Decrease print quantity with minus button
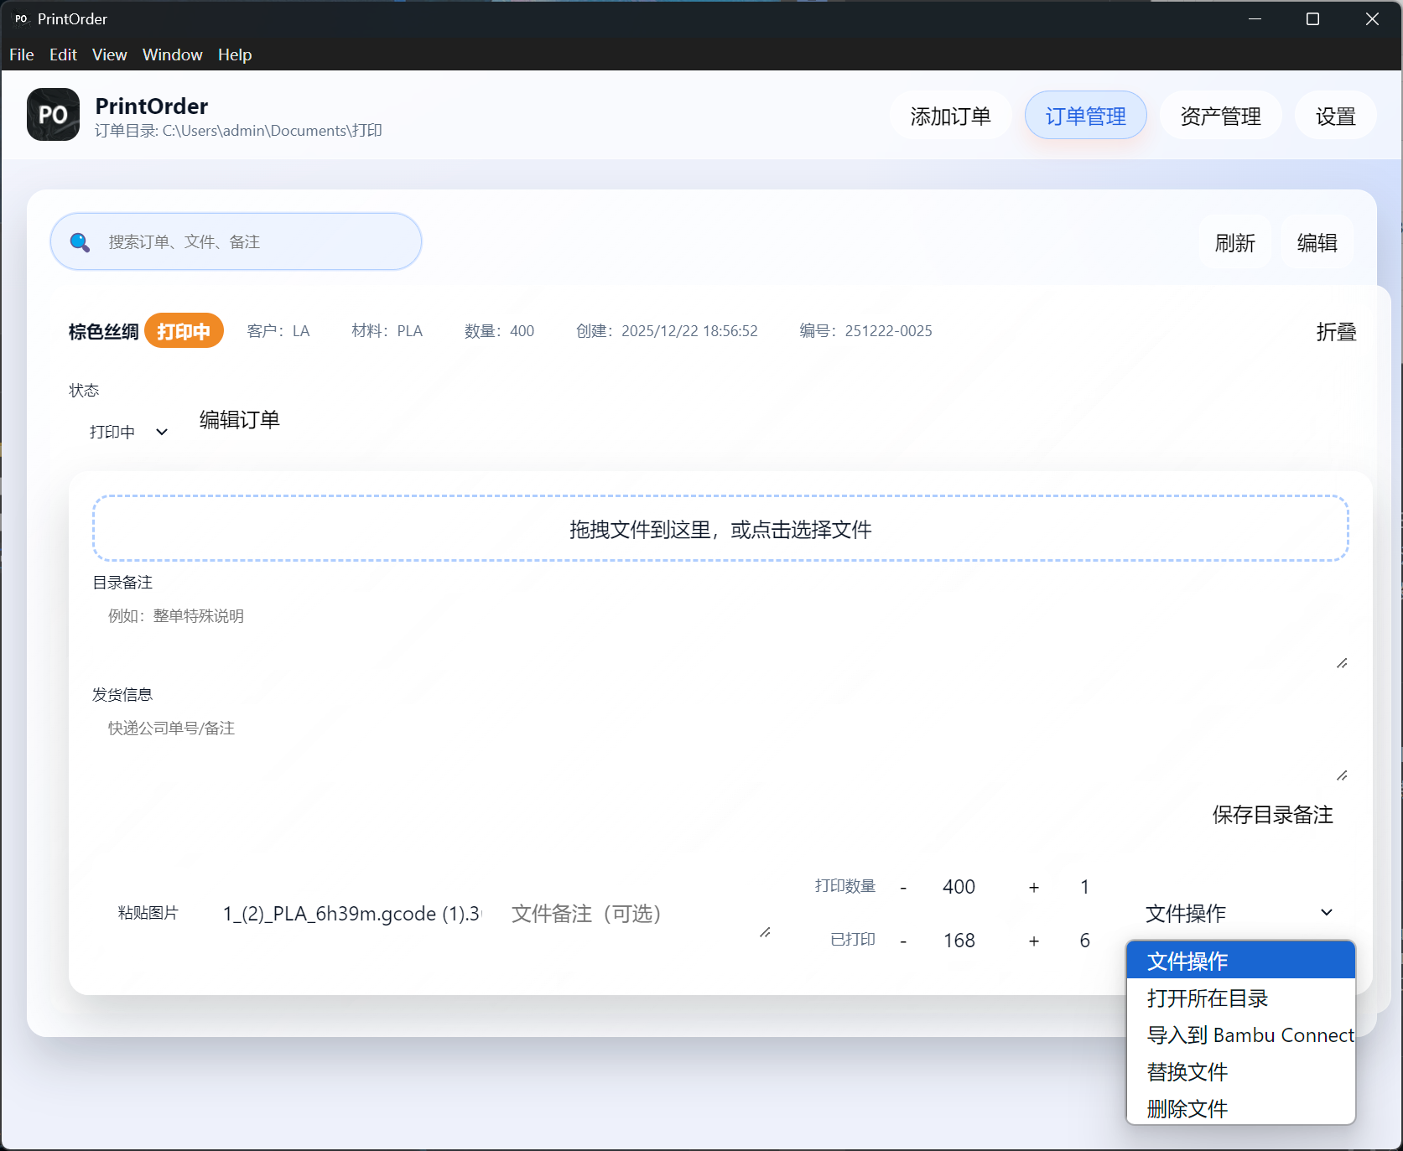The width and height of the screenshot is (1403, 1151). point(903,887)
